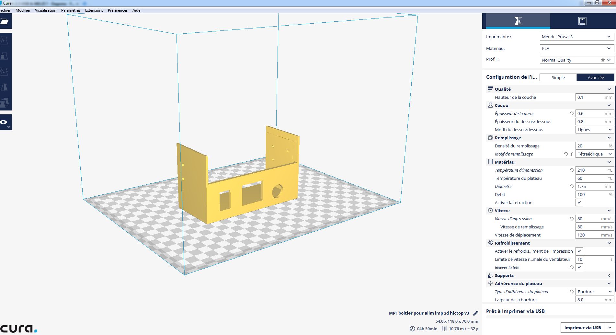
Task: Expand the Supports section
Action: 609,275
